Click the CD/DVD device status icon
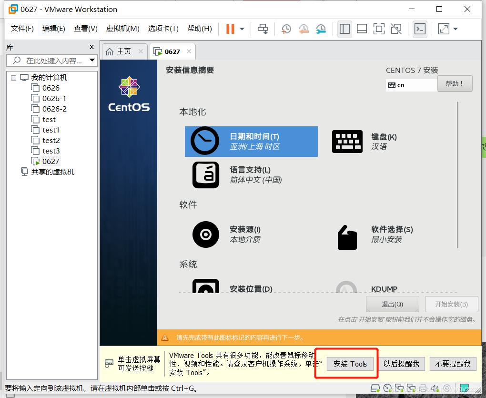This screenshot has height=398, width=486. pos(388,388)
